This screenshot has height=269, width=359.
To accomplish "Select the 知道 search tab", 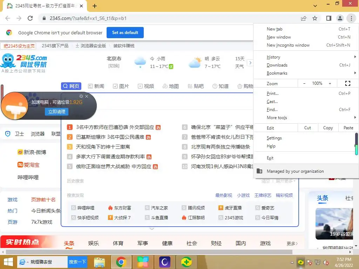I will (221, 86).
